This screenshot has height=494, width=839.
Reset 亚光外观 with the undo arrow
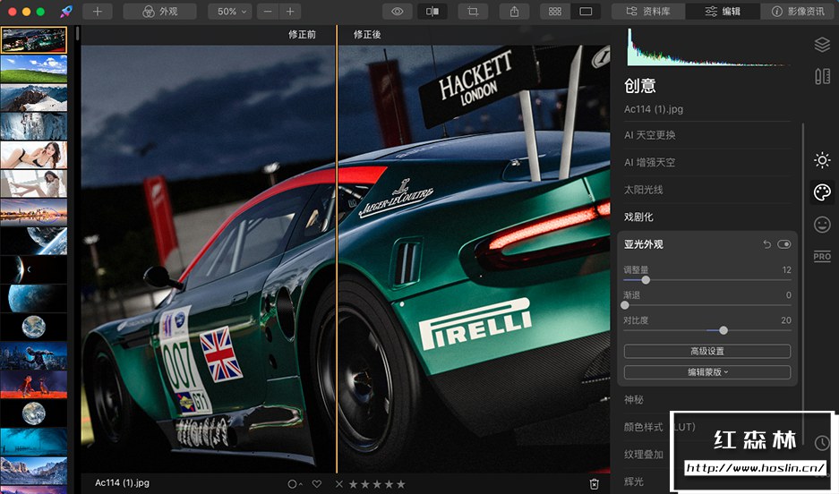pos(766,244)
